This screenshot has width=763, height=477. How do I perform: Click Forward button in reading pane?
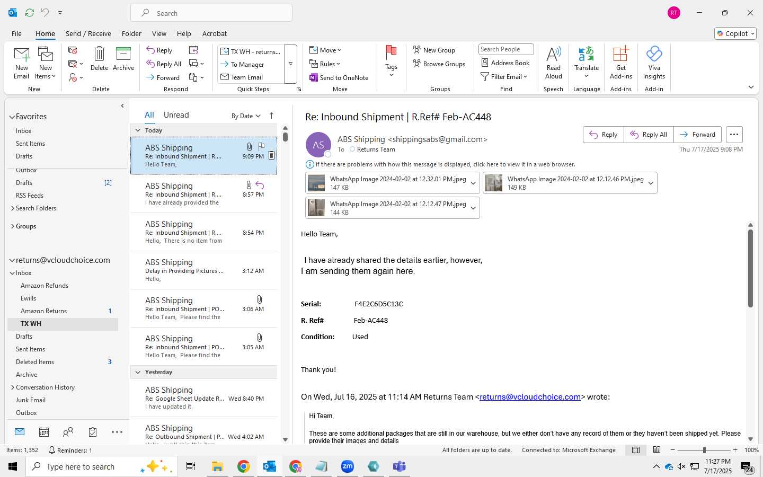coord(697,135)
